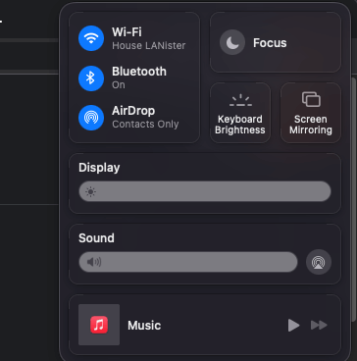Click the Music label in Now Playing
Viewport: 357px width, 361px height.
point(144,326)
